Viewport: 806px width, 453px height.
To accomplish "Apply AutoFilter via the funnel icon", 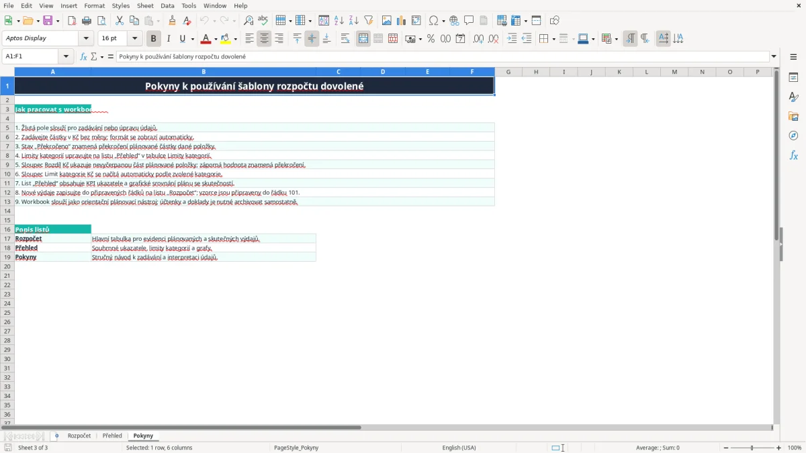I will pos(369,21).
